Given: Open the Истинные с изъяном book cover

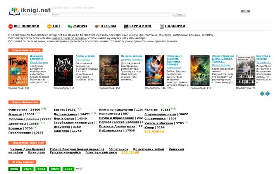Looking at the screenshot, I should tap(155, 71).
